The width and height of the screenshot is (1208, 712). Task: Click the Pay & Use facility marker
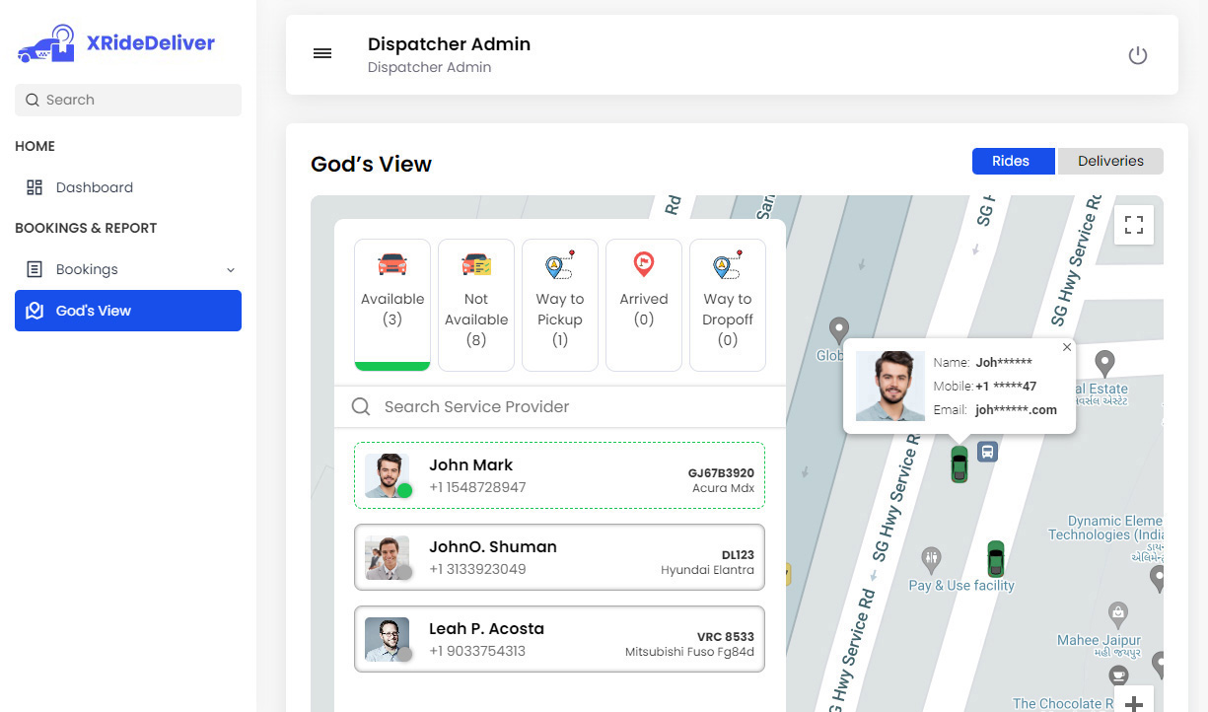[x=932, y=560]
